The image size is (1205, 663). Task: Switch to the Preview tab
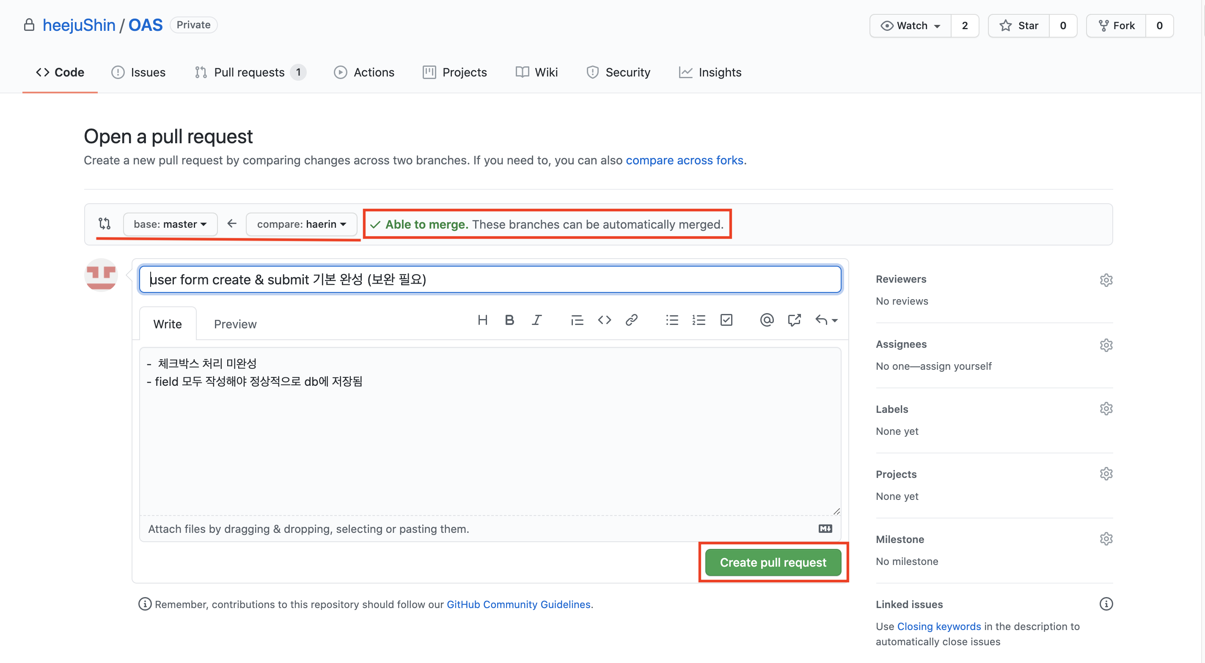(x=235, y=324)
